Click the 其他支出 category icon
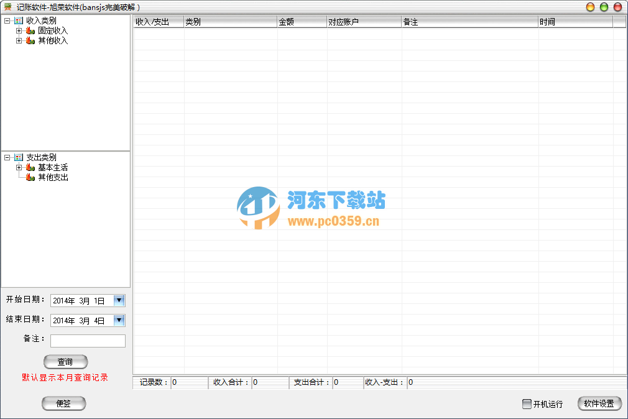This screenshot has width=628, height=419. tap(30, 177)
